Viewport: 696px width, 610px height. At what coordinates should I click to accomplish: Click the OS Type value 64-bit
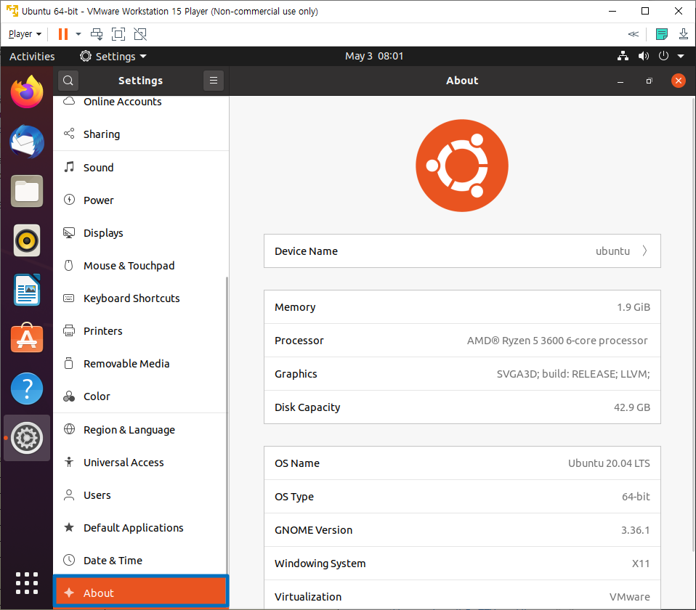pyautogui.click(x=636, y=497)
